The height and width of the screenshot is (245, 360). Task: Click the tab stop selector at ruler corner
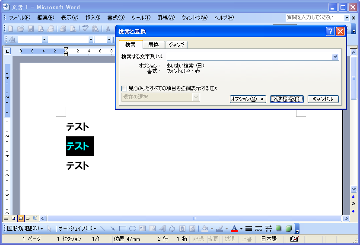(x=7, y=51)
